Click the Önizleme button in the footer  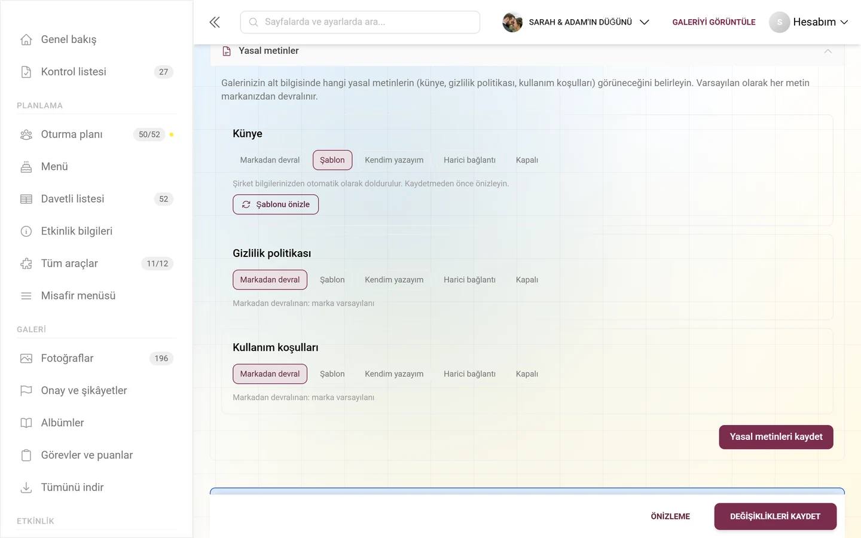click(670, 516)
